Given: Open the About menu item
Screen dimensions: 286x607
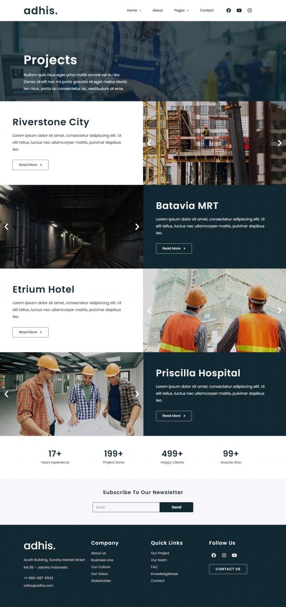Looking at the screenshot, I should (x=157, y=10).
